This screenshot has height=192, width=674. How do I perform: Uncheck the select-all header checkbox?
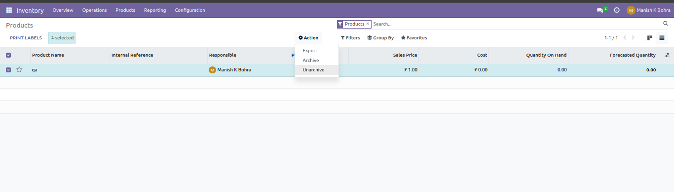8,55
